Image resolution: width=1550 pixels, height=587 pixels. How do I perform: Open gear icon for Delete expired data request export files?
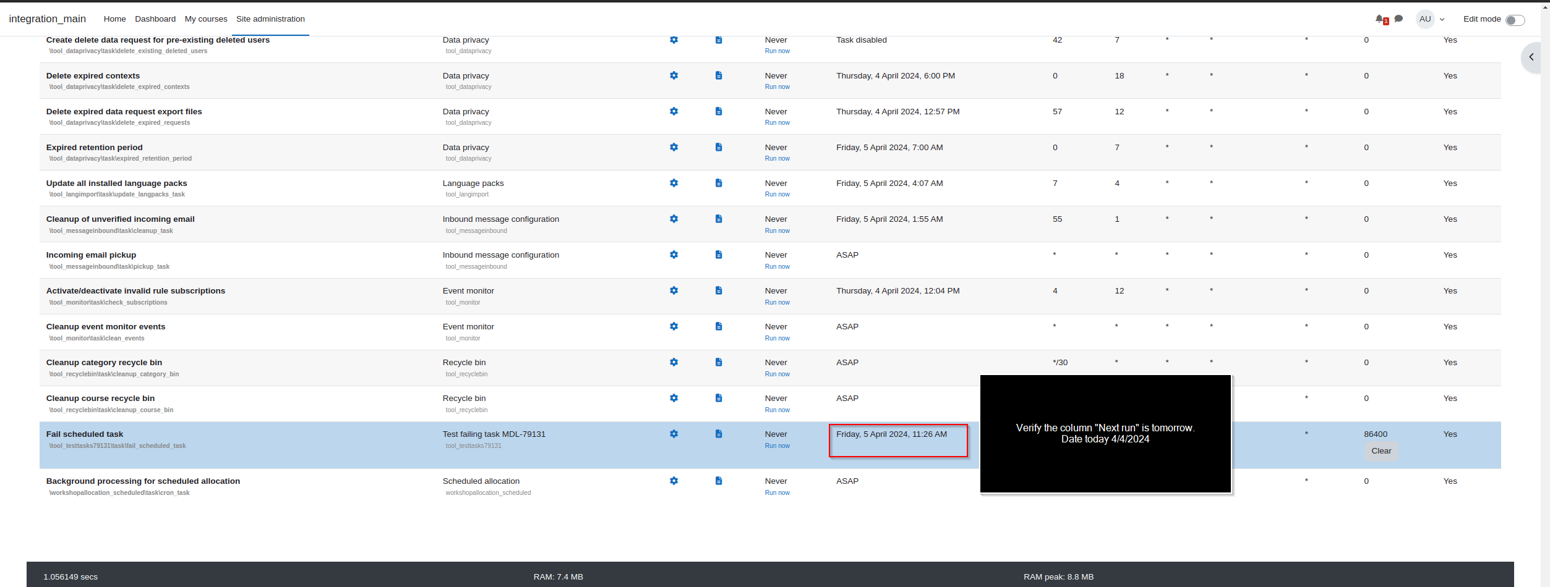tap(674, 111)
